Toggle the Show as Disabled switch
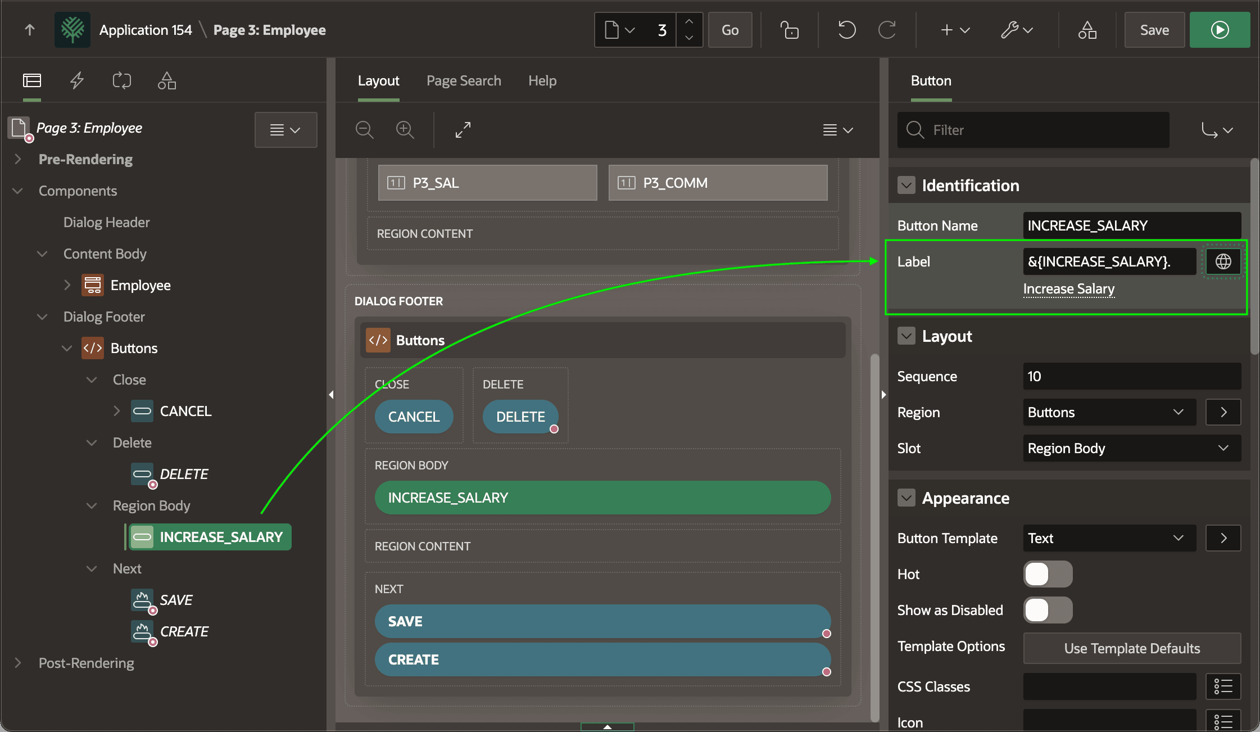1260x732 pixels. click(x=1048, y=610)
